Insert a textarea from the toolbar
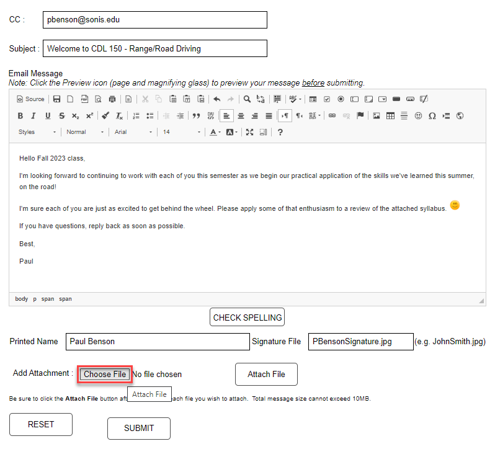The image size is (495, 449). (x=368, y=99)
